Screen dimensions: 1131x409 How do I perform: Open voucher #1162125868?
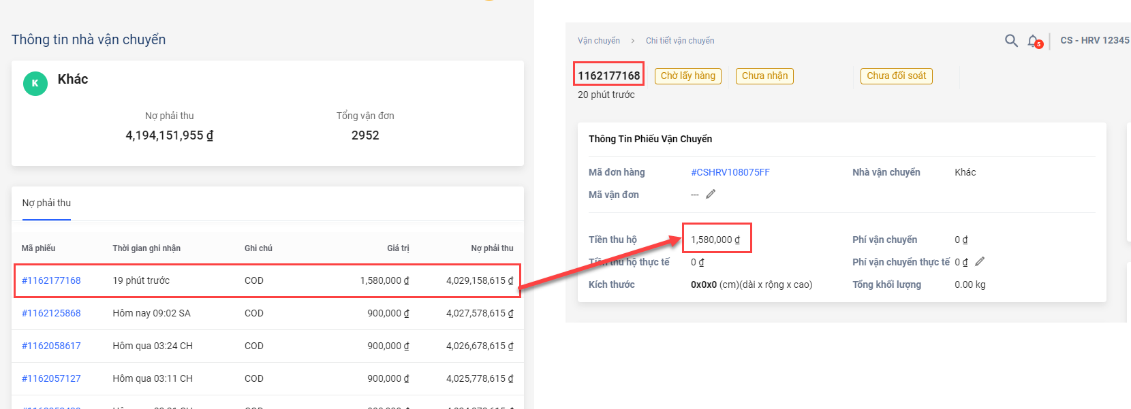tap(51, 313)
